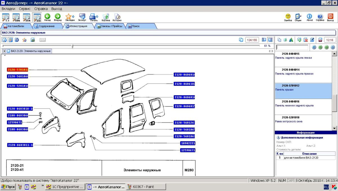Viewport: 338px width, 191px height.
Task: Set zoom to 1:1 scale
Action: pyautogui.click(x=5, y=17)
